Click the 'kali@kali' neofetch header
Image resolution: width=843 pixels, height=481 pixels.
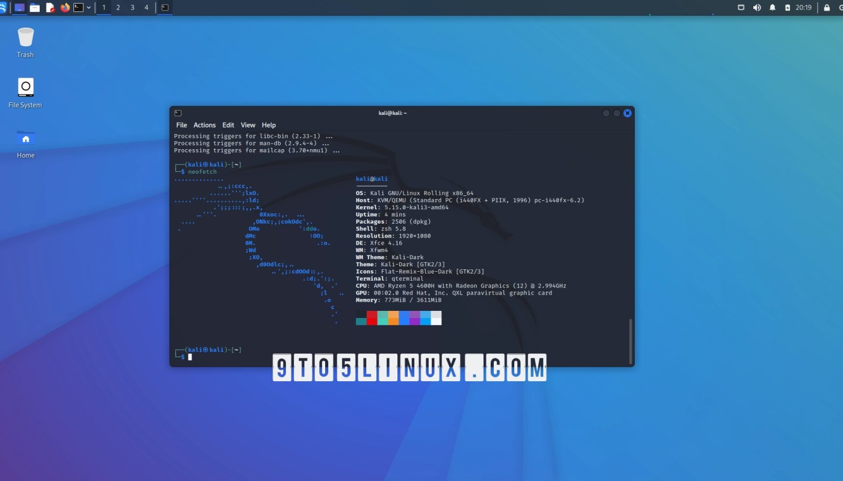372,179
